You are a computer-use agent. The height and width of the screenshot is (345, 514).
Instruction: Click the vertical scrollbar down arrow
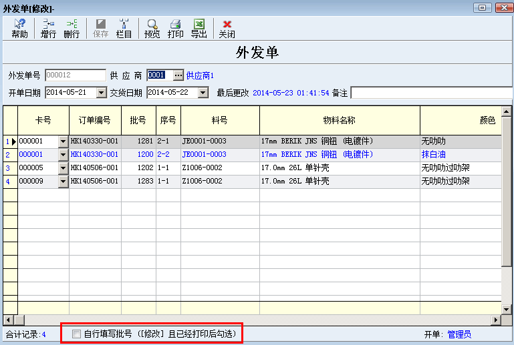(x=507, y=310)
